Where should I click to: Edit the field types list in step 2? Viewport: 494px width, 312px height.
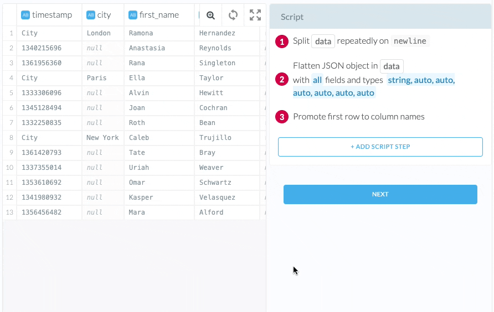(374, 87)
